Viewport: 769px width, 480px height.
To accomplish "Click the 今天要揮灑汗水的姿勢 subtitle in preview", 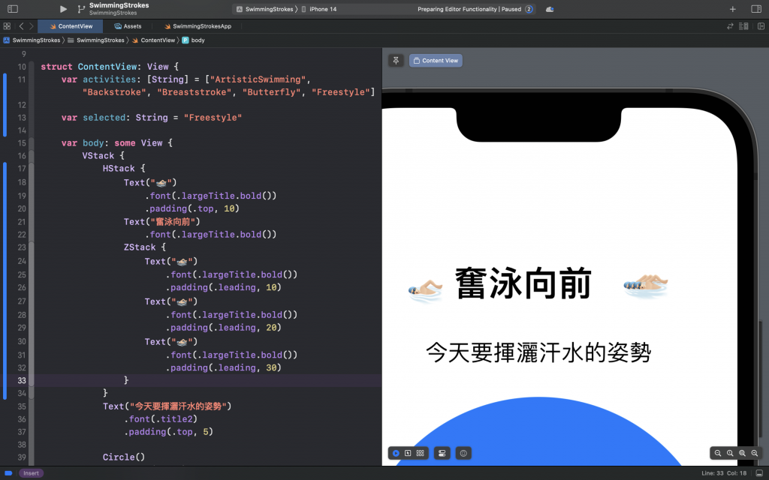I will (538, 352).
